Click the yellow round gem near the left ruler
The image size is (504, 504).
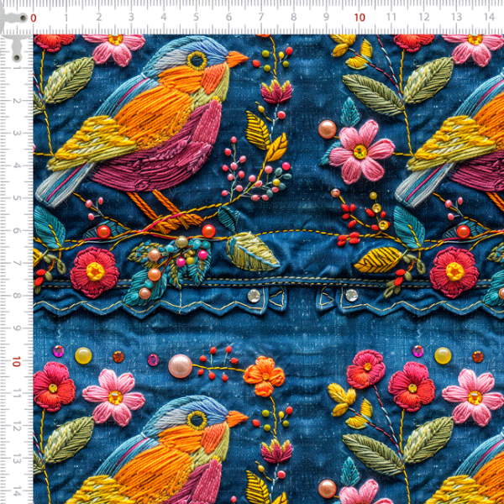82,355
